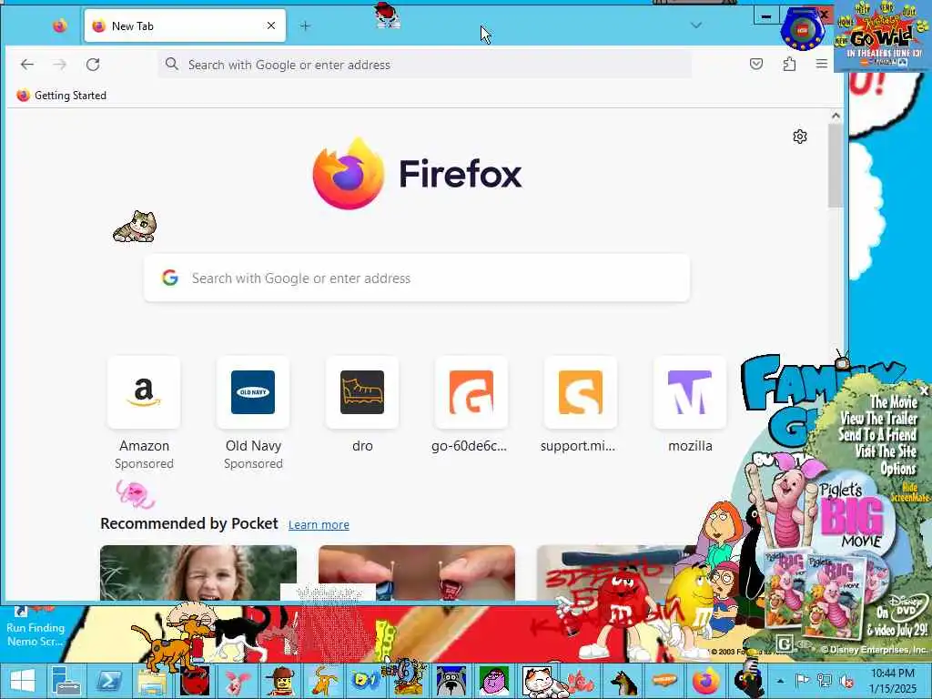Click the vertical scrollbar thumb

click(x=836, y=166)
